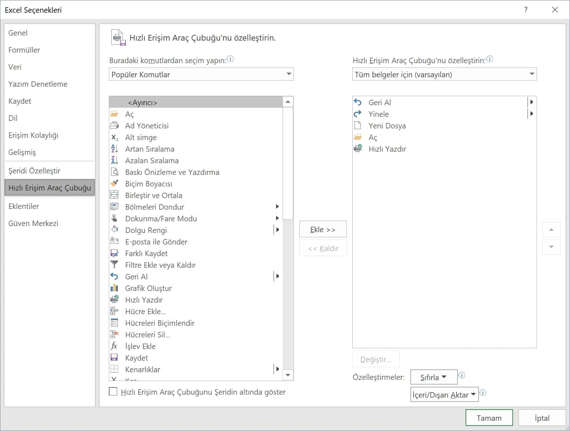Choose the Azalan Sıralama sort icon
The width and height of the screenshot is (570, 431).
[x=114, y=160]
